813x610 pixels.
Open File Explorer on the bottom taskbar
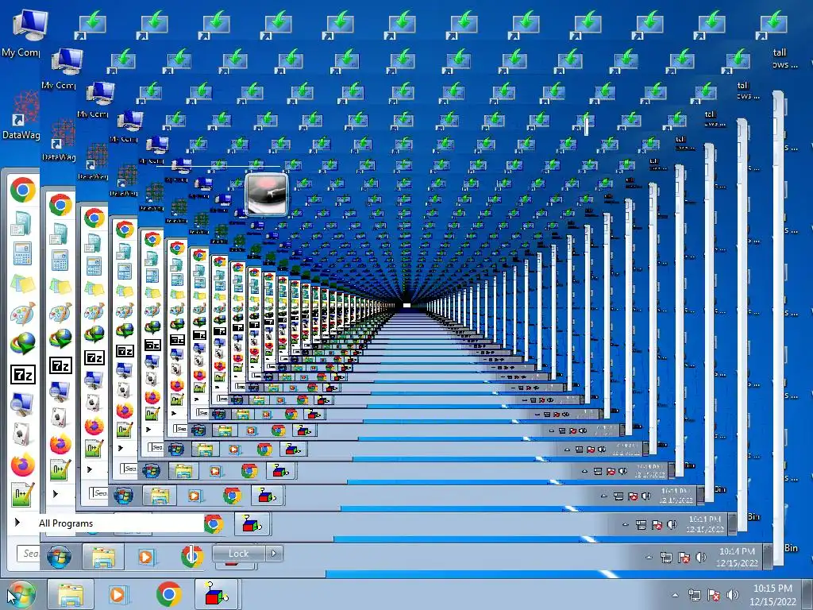tap(71, 595)
